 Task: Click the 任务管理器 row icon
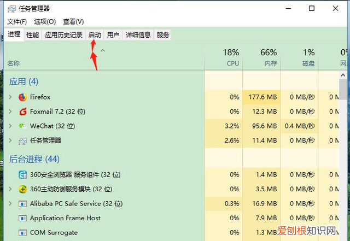point(22,141)
